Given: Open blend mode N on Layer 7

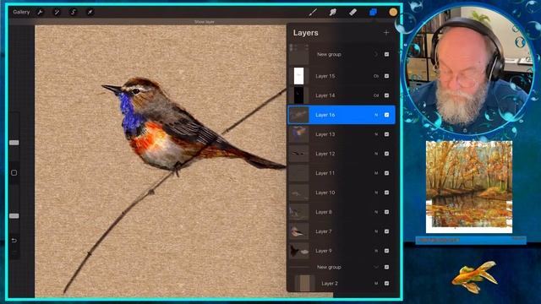Looking at the screenshot, I should (376, 231).
